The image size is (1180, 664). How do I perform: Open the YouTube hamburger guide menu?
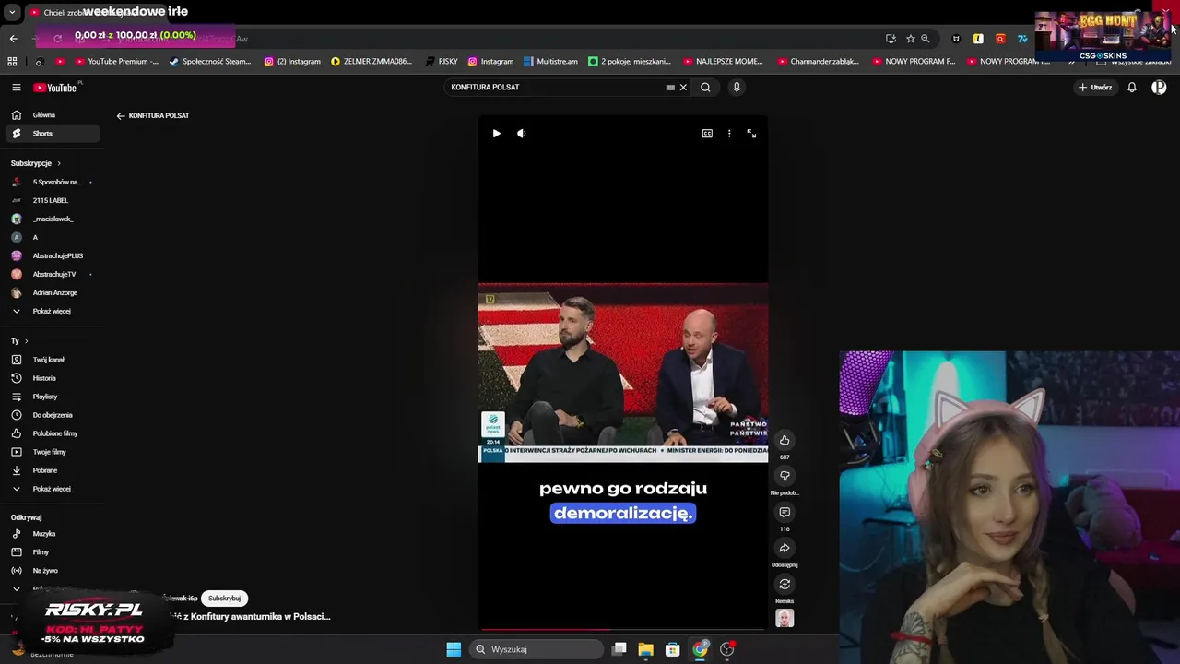tap(16, 88)
